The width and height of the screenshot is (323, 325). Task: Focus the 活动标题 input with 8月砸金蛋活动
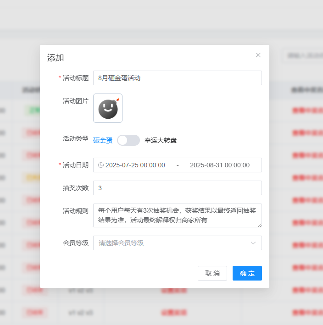pos(177,78)
